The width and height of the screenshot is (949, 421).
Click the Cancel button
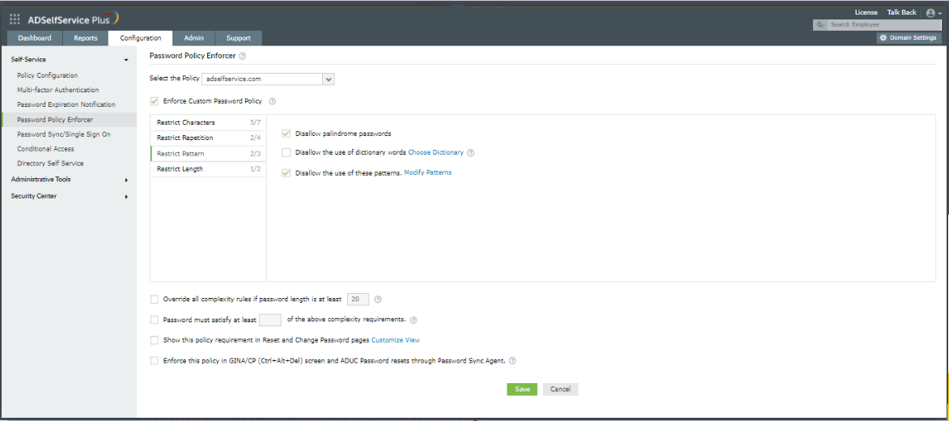click(x=561, y=389)
